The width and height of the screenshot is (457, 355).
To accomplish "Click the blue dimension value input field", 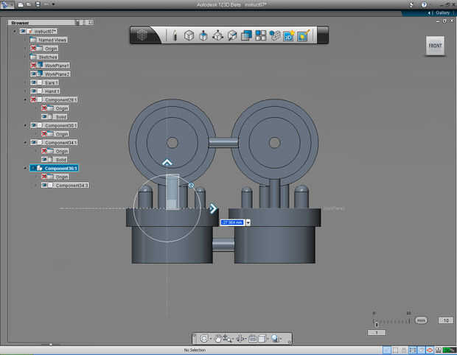I will (x=231, y=222).
